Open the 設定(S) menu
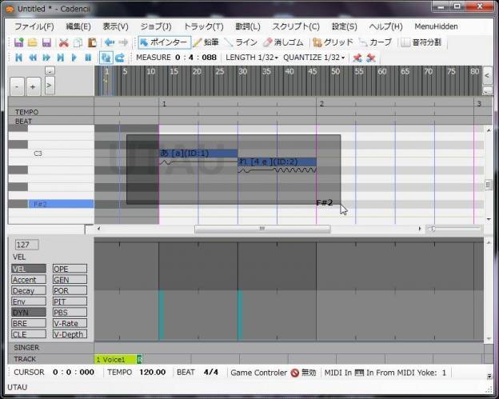Screen dimensions: 499x399 tap(345, 26)
